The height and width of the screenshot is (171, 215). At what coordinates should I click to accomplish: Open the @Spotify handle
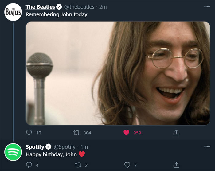tap(64, 147)
